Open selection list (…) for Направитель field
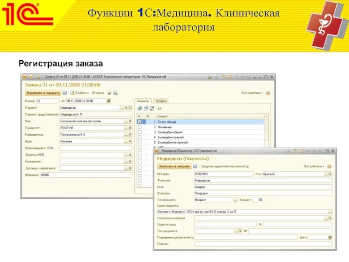The height and width of the screenshot is (262, 349). pos(126,134)
